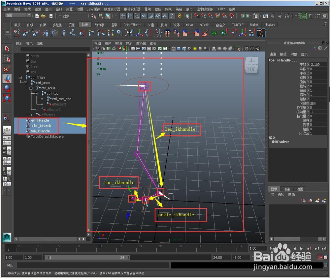Click the four-view layout icon
The image size is (330, 278).
pyautogui.click(x=7, y=141)
